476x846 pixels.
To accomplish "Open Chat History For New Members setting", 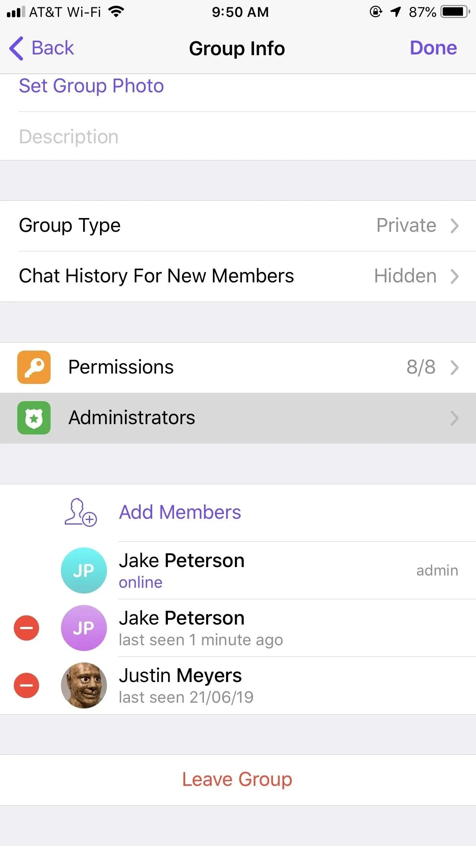I will [x=238, y=276].
